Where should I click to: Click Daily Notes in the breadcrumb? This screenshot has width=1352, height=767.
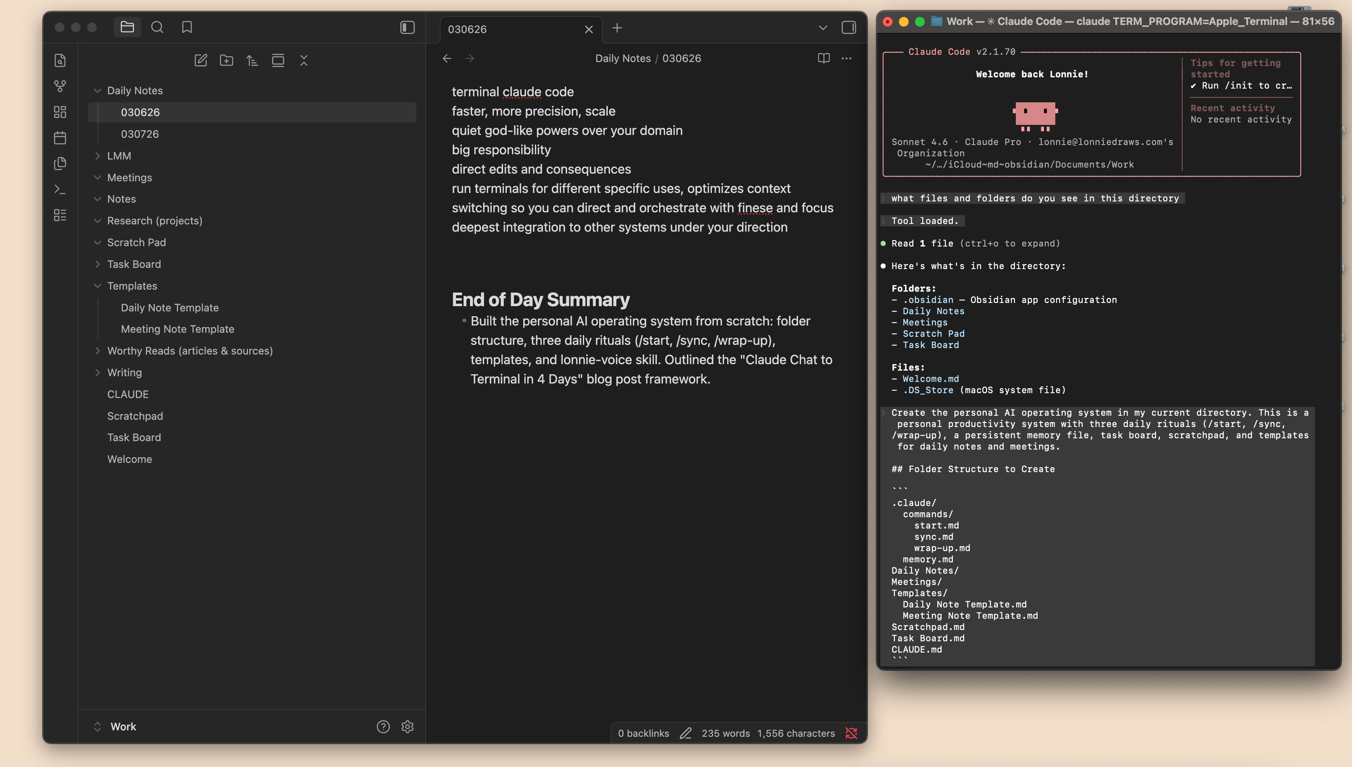622,58
